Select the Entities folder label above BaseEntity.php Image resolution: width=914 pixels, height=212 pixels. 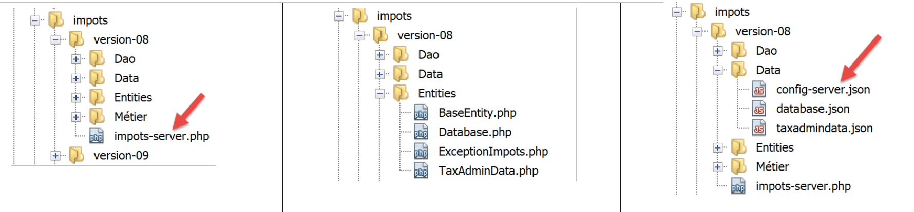tap(436, 93)
